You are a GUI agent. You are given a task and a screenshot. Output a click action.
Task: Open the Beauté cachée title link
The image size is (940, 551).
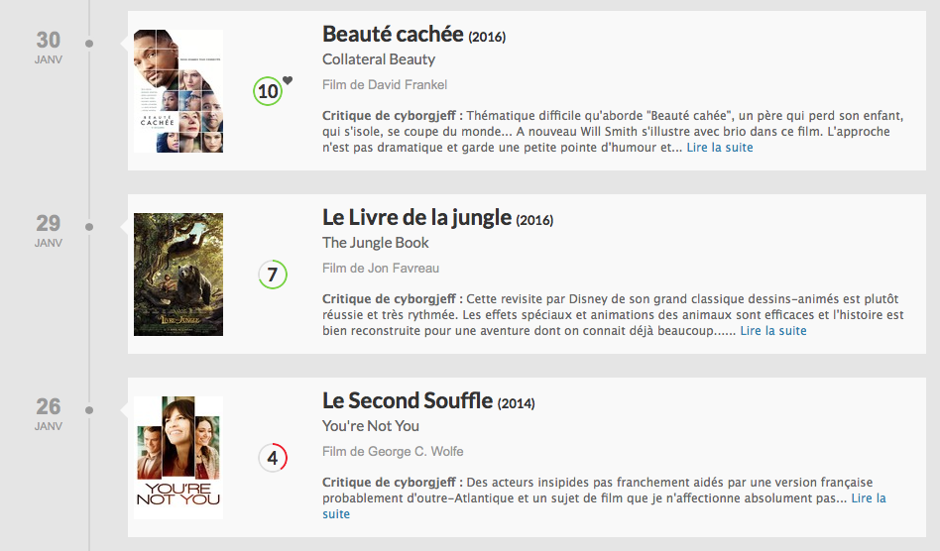coord(393,34)
